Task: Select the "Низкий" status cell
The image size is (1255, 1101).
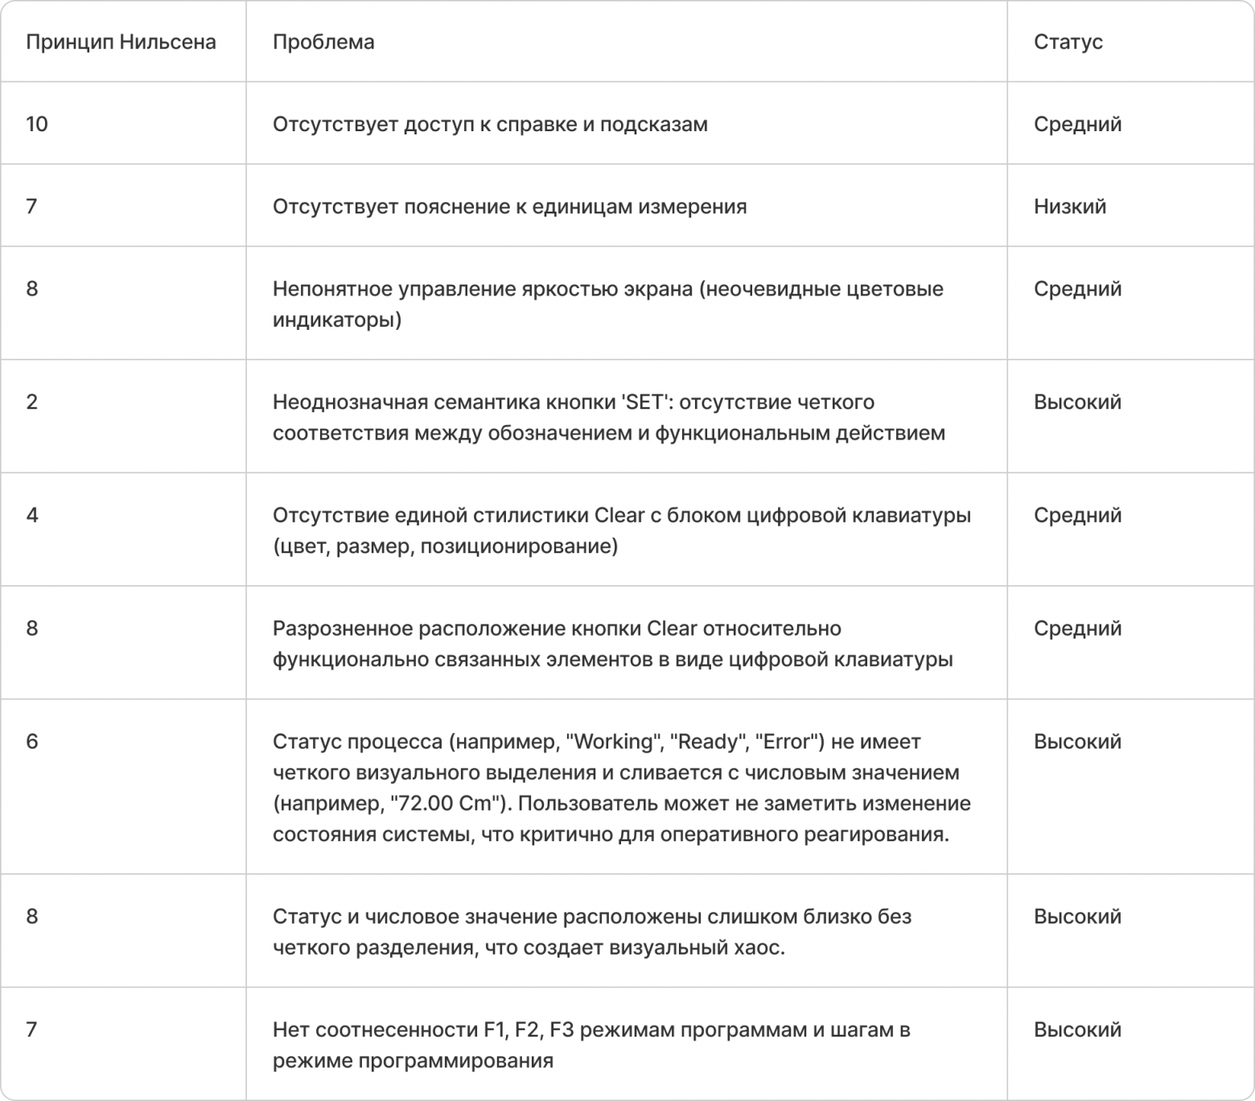Action: [1069, 206]
